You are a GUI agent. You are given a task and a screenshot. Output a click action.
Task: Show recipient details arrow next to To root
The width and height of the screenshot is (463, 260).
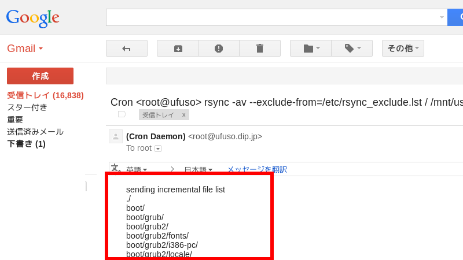pos(158,148)
